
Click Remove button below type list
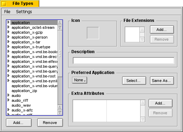pos(50,123)
